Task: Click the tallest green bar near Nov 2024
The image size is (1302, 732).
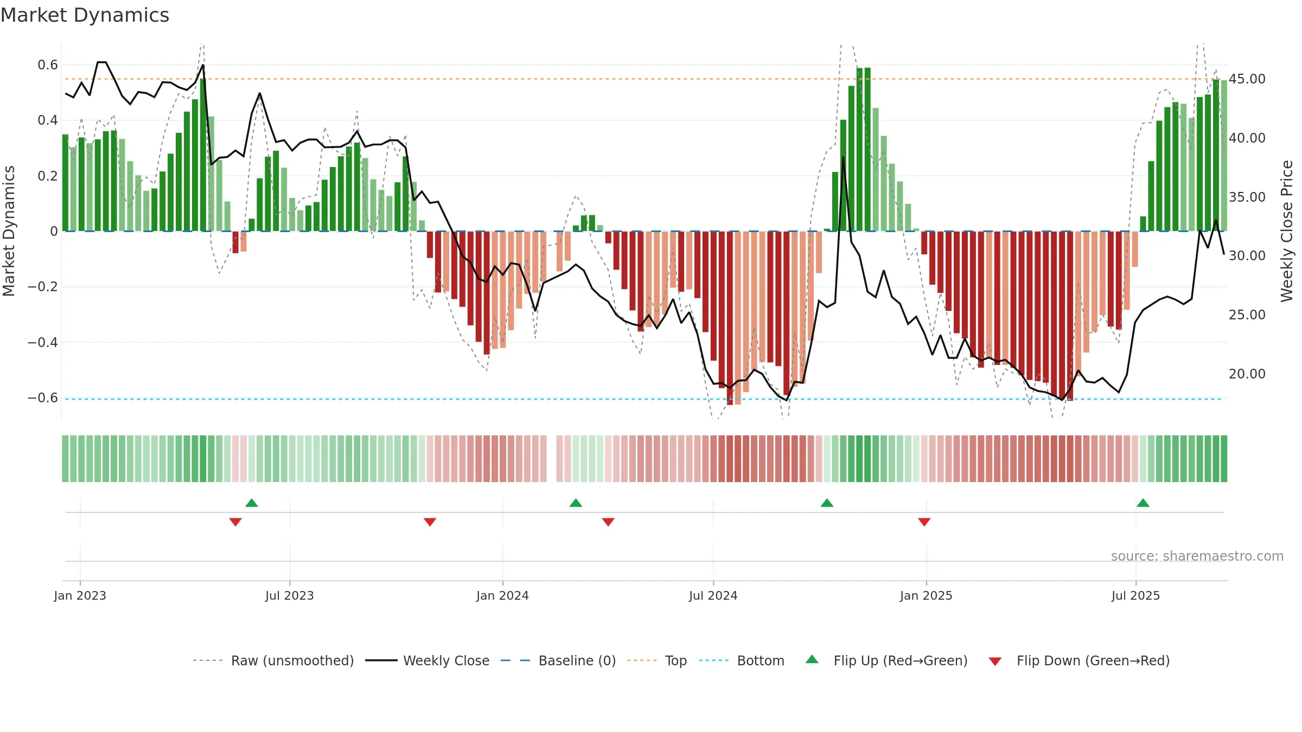Action: (867, 149)
